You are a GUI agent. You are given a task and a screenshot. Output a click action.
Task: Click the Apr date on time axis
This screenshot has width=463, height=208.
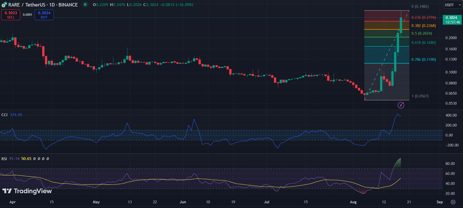click(12, 202)
